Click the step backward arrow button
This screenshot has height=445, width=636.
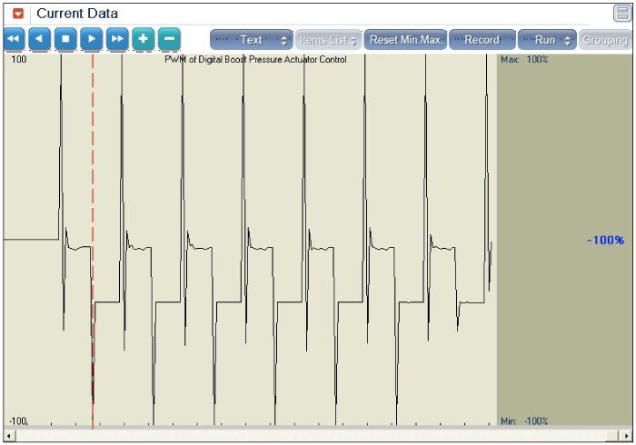point(40,39)
